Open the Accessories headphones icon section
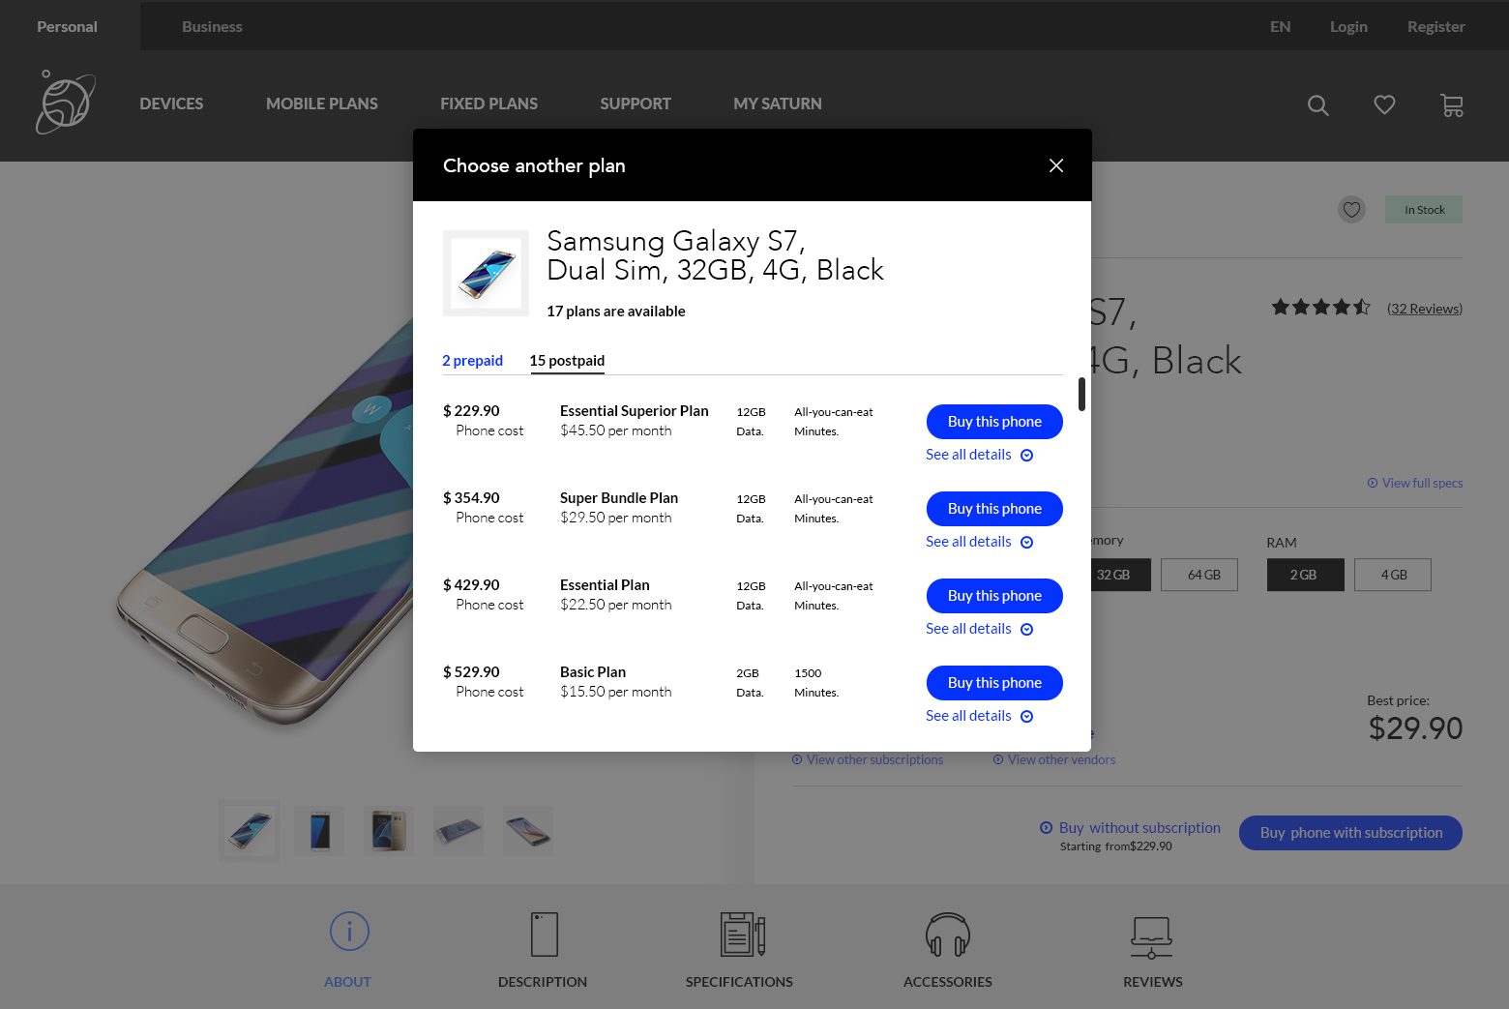Image resolution: width=1509 pixels, height=1009 pixels. pos(947,935)
